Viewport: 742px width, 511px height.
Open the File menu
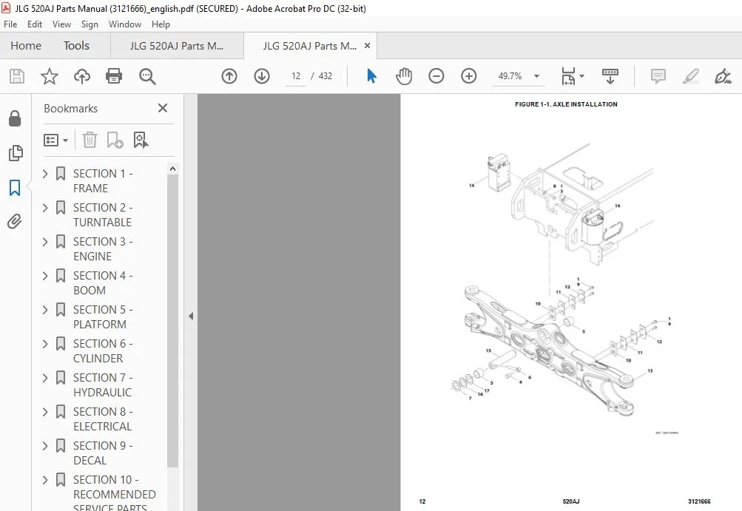coord(10,24)
